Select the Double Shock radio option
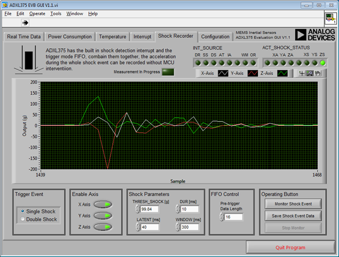Viewport: 339px width, 257px height. pos(22,219)
